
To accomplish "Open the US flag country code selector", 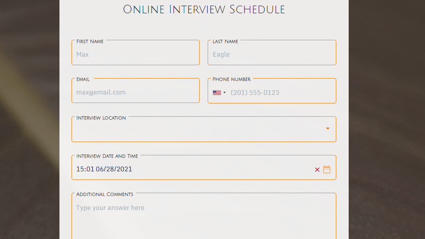I will (x=219, y=93).
